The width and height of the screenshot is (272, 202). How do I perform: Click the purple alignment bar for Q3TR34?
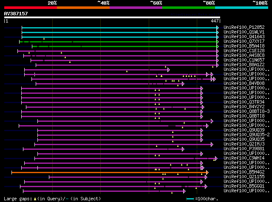click(111, 103)
